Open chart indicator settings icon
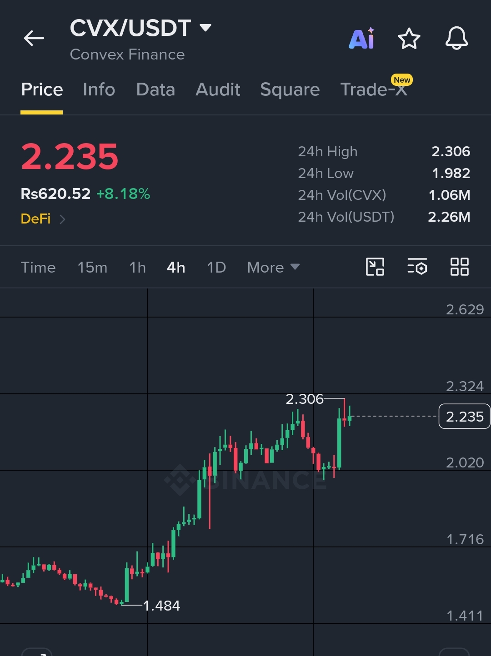 417,267
